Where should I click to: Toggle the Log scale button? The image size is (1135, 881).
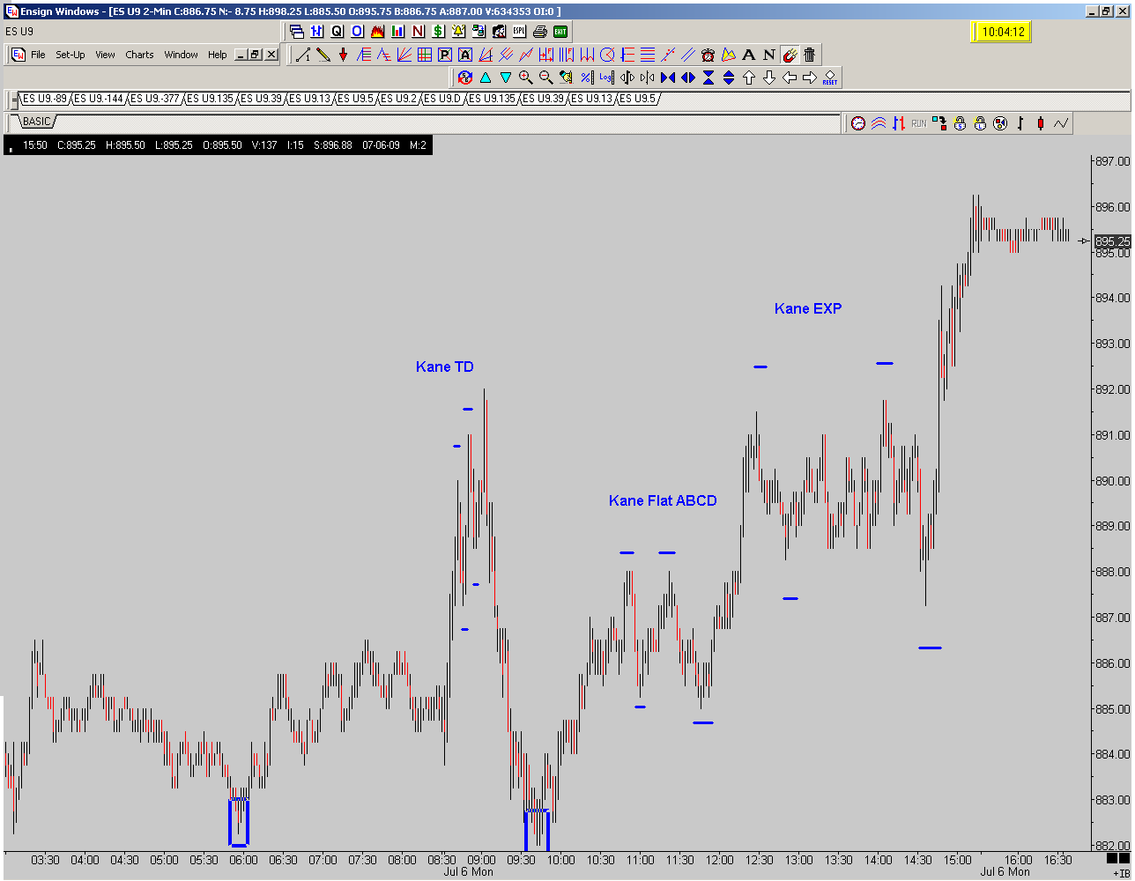pos(607,78)
